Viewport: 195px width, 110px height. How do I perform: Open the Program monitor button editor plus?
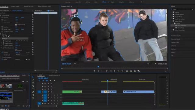(166, 71)
